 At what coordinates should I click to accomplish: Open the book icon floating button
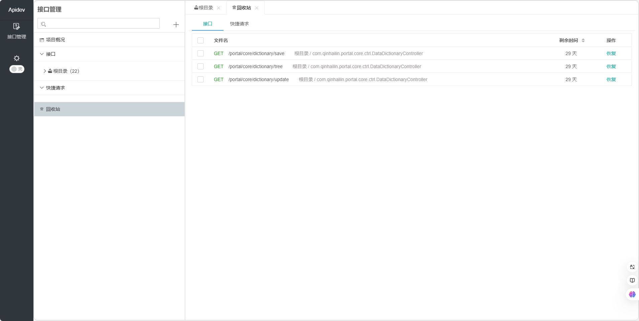click(632, 280)
